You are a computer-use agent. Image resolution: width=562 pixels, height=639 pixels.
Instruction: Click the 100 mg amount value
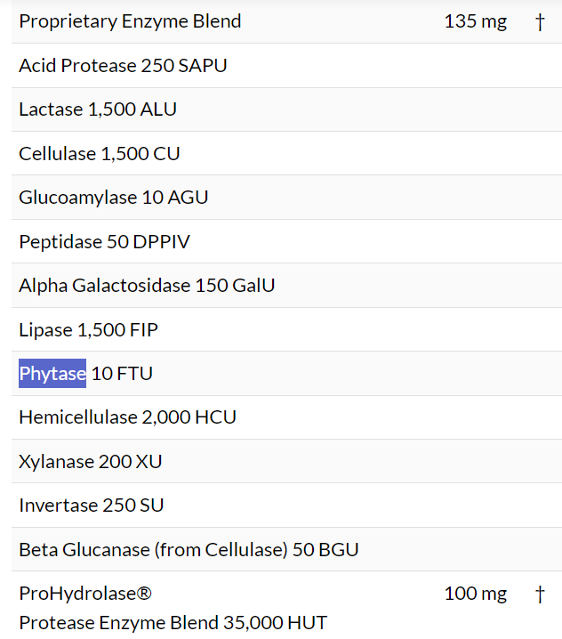pyautogui.click(x=475, y=594)
